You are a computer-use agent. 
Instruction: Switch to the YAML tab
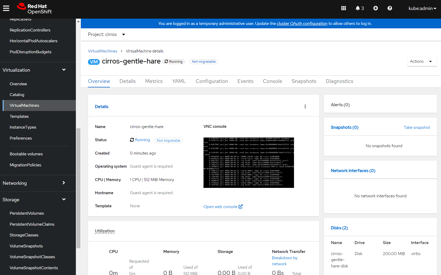tap(179, 81)
